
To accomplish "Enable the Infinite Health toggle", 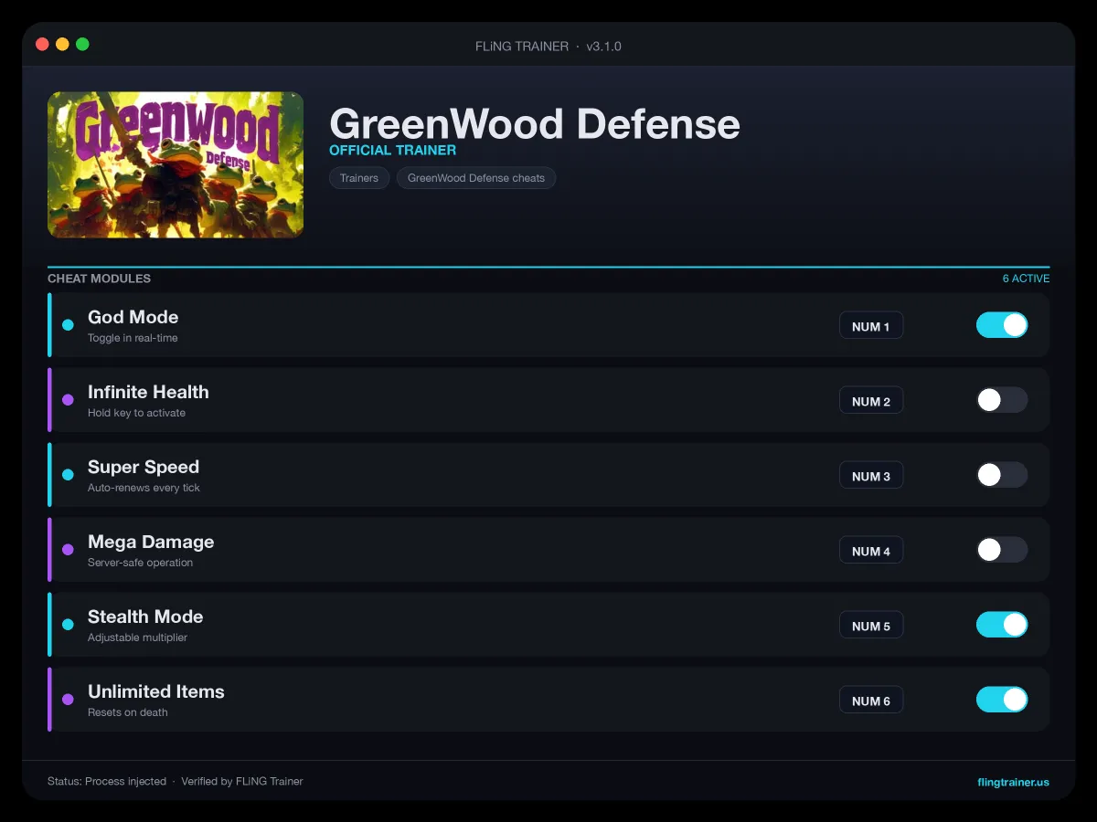I will click(x=1002, y=400).
